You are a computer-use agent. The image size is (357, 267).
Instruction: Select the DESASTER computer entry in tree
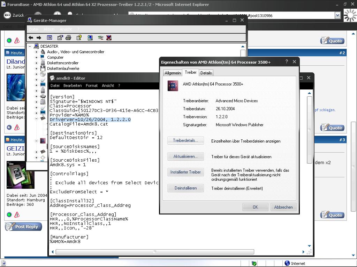[49, 46]
